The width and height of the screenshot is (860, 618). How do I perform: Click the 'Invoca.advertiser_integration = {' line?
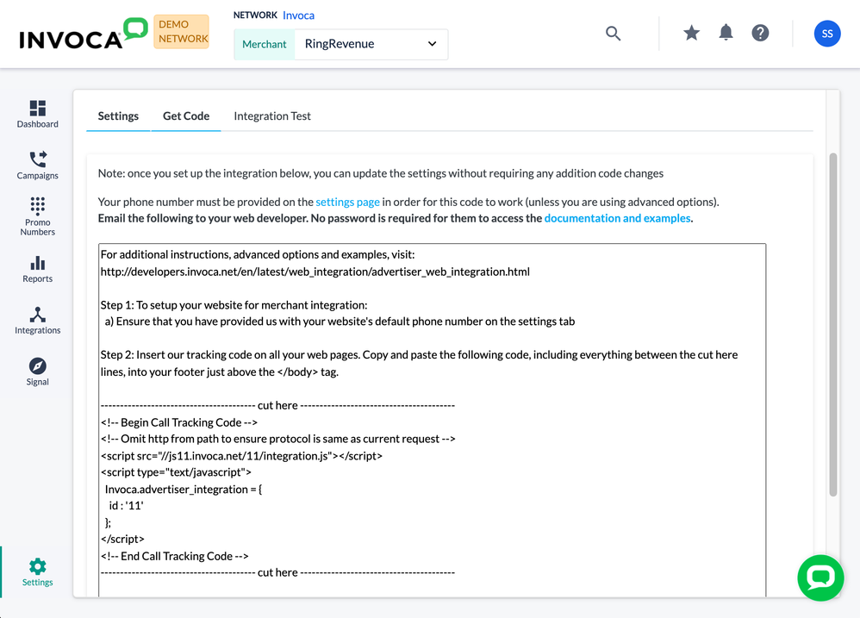click(184, 489)
